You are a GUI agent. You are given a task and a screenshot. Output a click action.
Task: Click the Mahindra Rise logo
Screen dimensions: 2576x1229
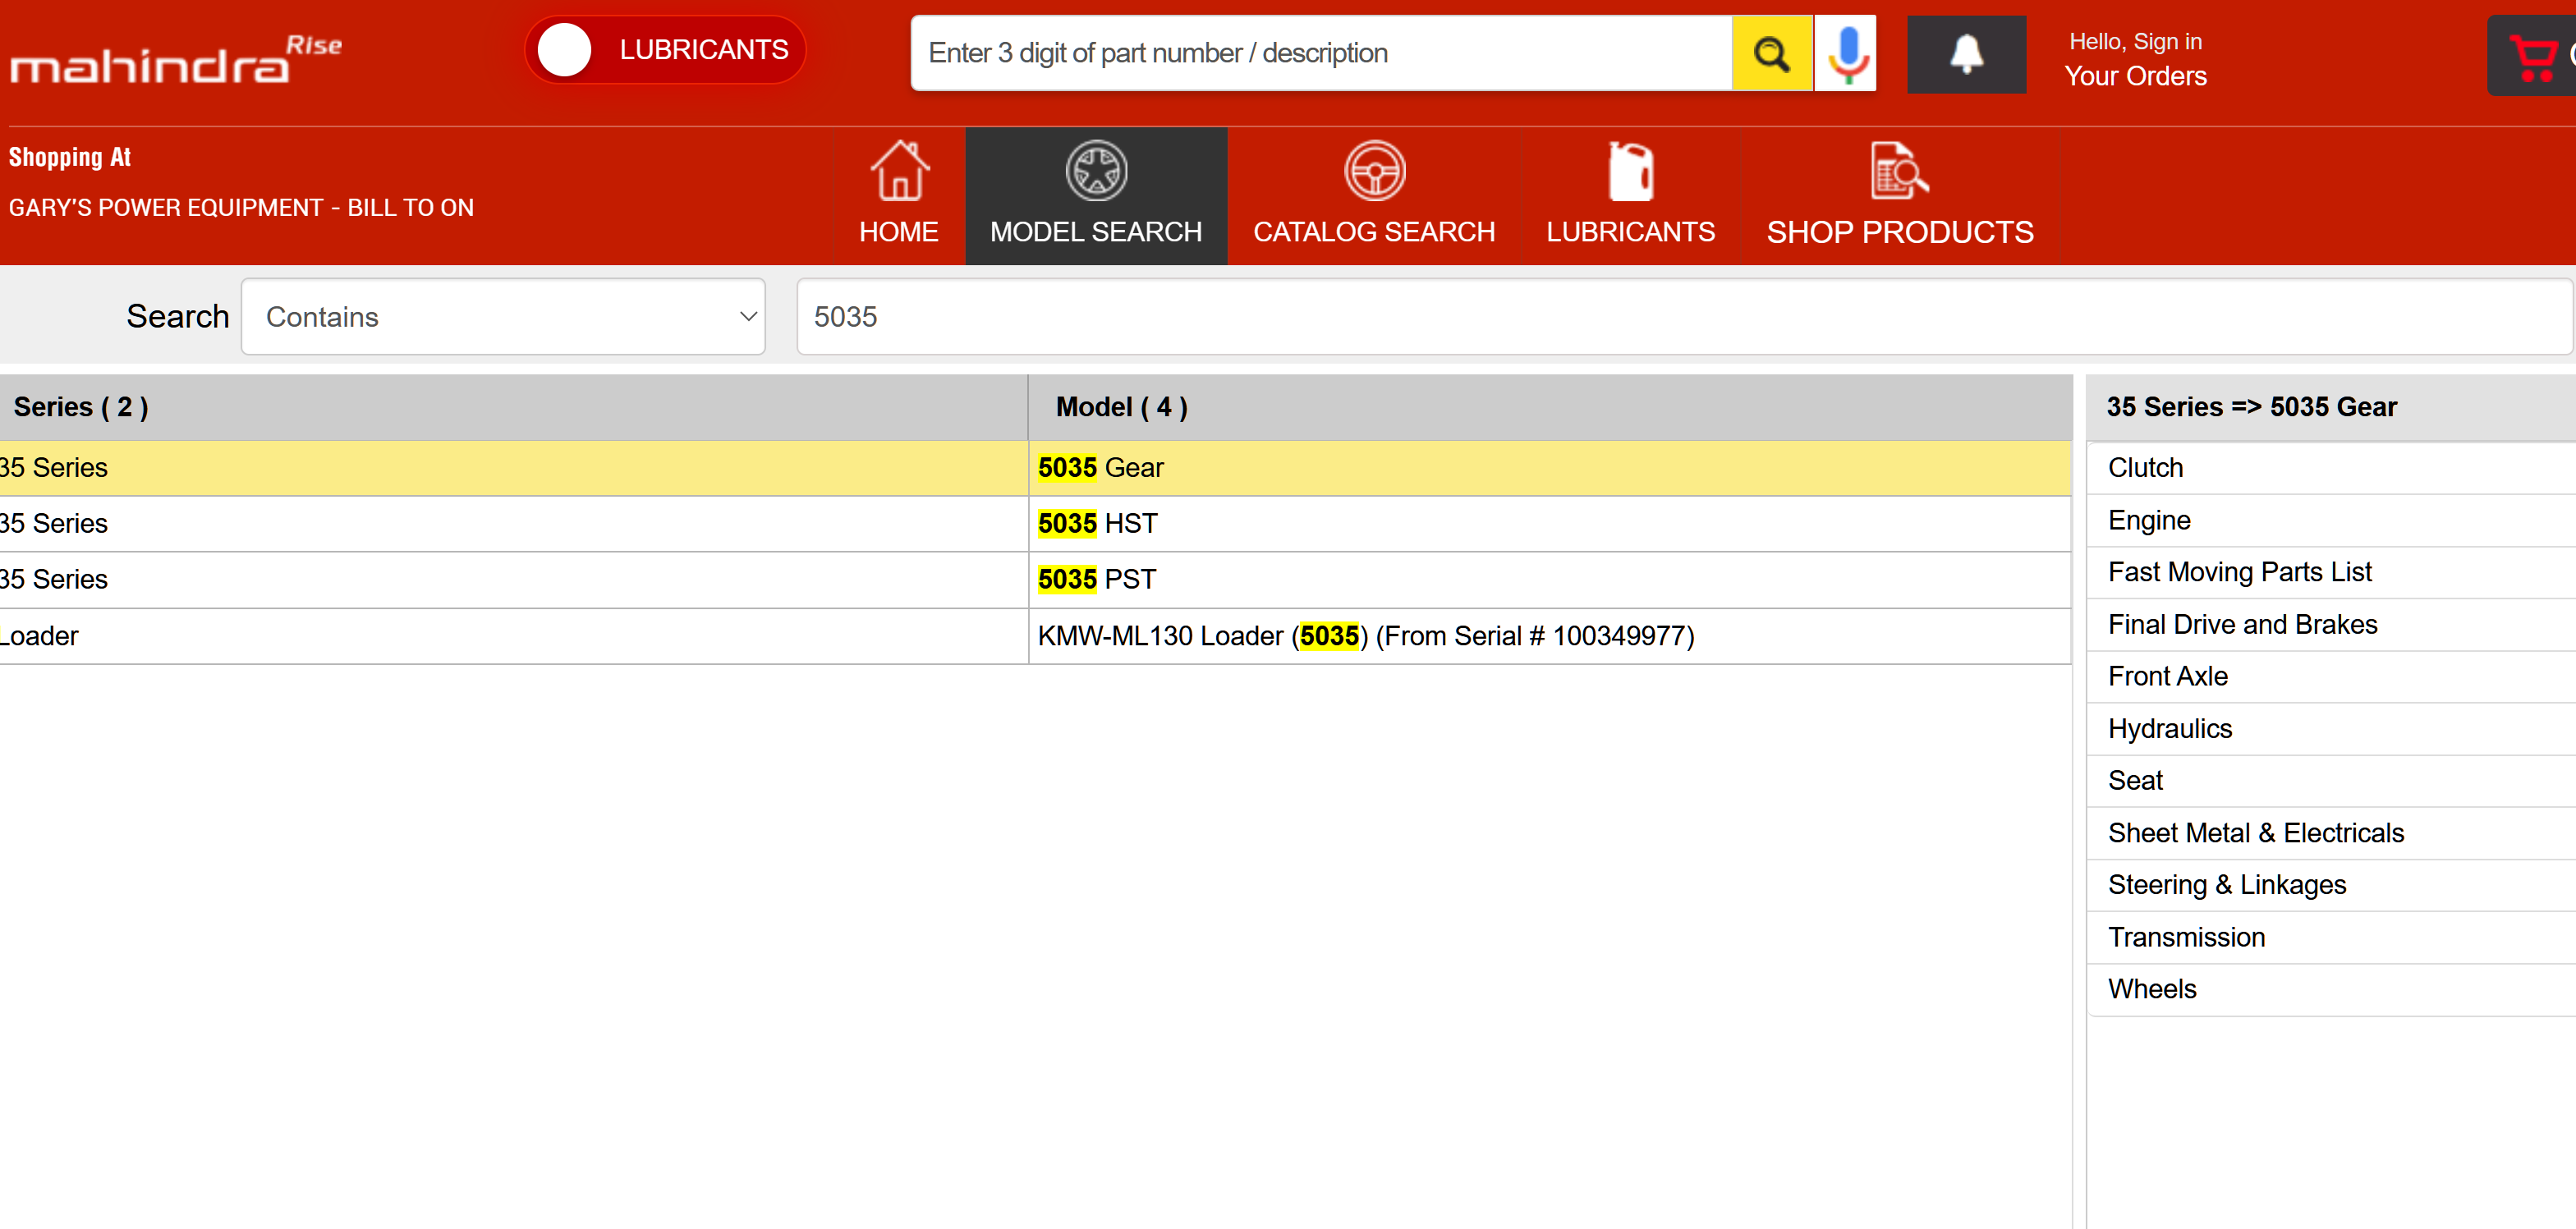pyautogui.click(x=175, y=59)
